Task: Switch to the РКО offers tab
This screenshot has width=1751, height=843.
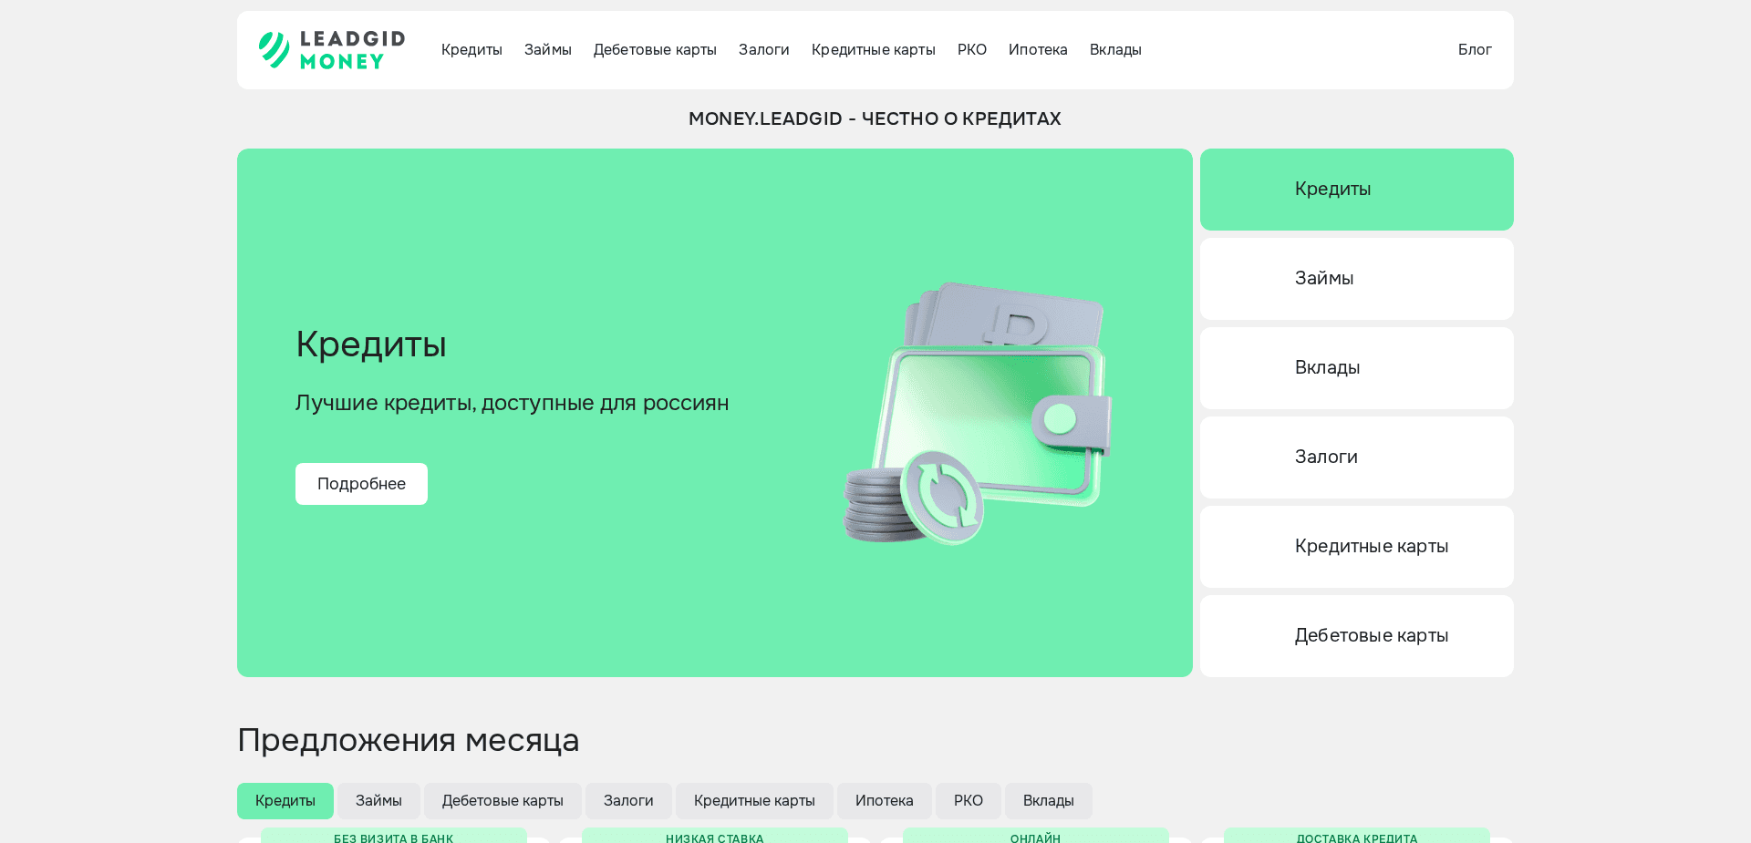Action: (968, 801)
